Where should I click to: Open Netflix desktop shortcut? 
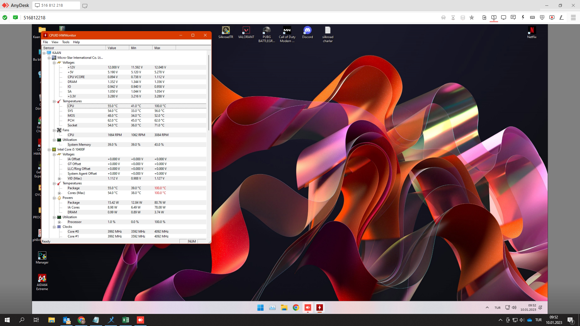tap(532, 33)
